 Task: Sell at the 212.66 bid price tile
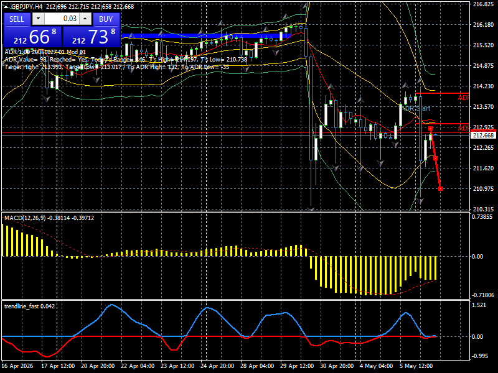coord(32,37)
